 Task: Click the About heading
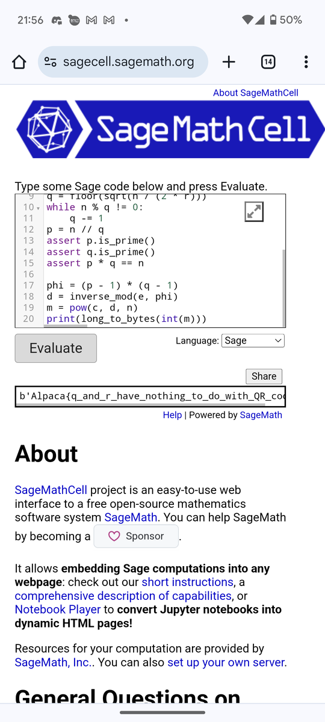click(46, 454)
